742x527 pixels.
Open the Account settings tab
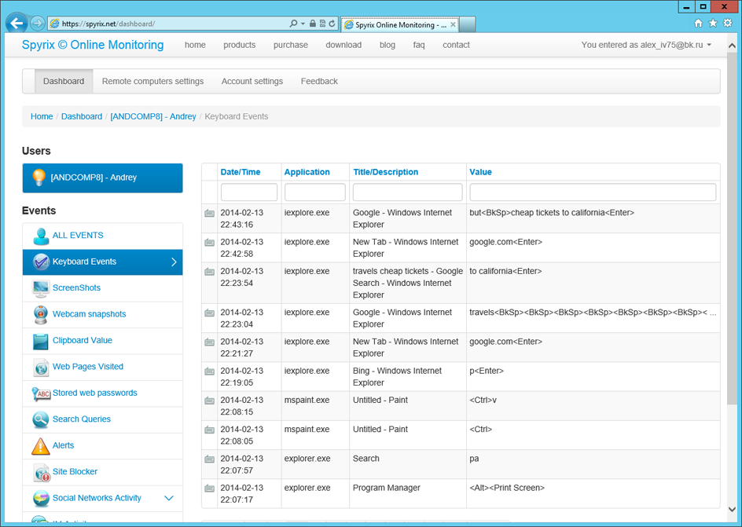pos(252,81)
